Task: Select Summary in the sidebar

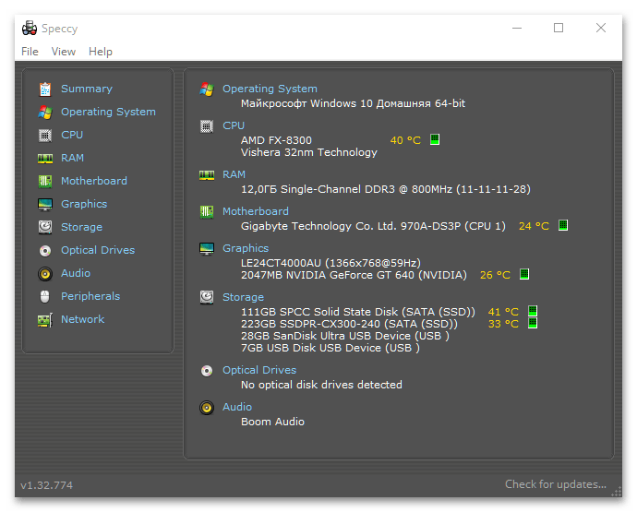Action: 87,89
